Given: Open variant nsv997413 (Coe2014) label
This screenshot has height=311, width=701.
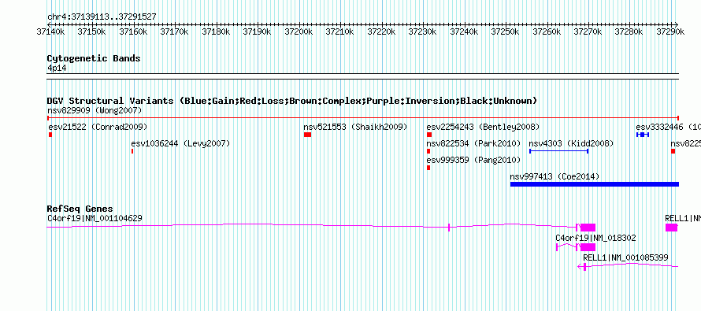Looking at the screenshot, I should pos(554,176).
